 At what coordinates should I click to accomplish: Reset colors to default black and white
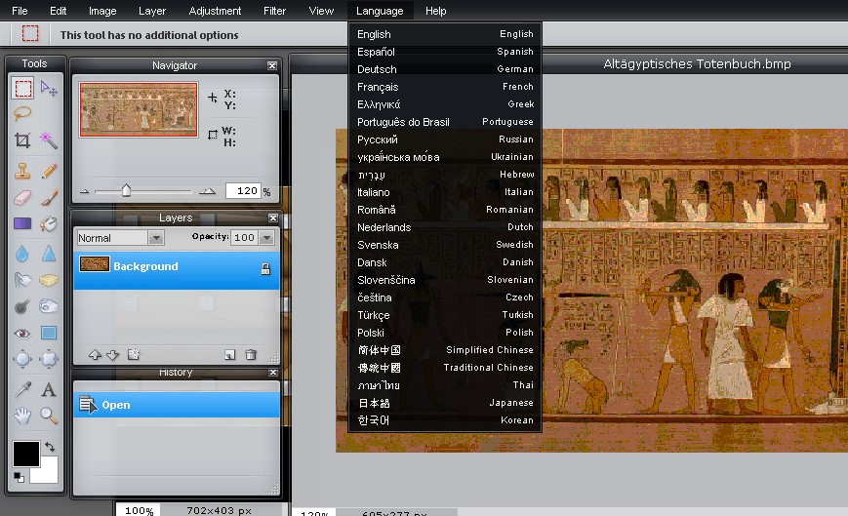point(19,477)
